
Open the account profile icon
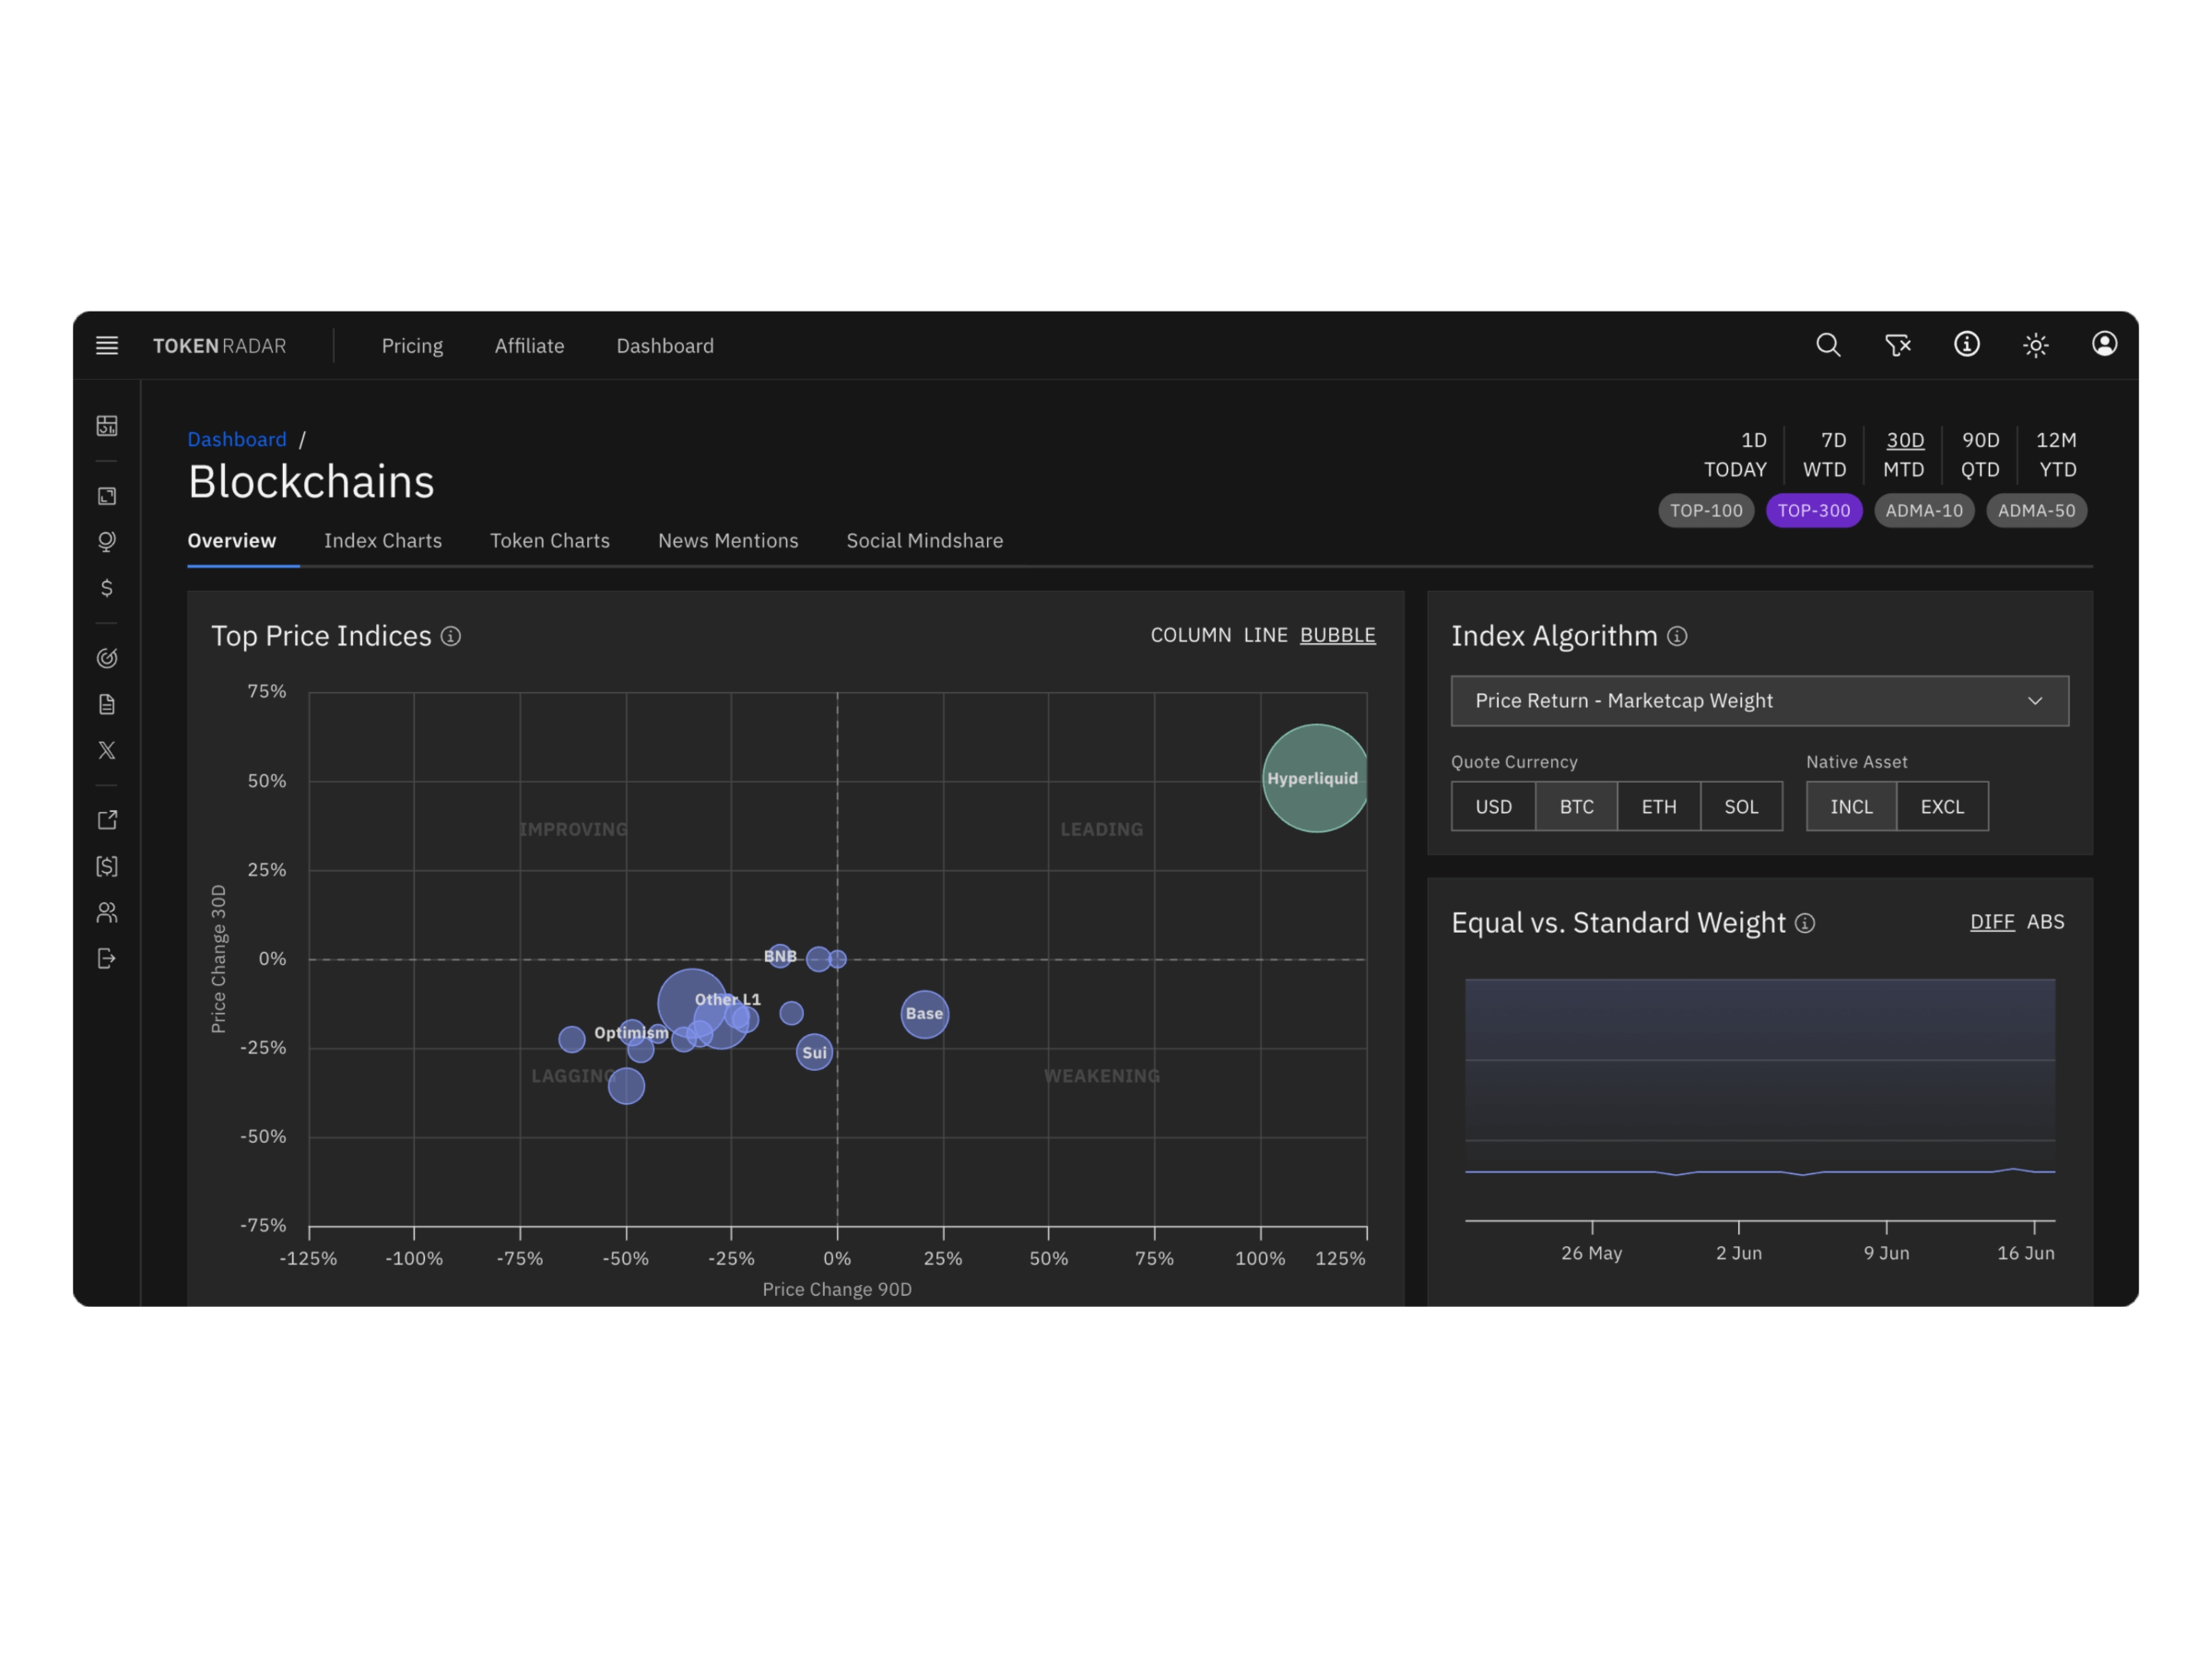2104,345
